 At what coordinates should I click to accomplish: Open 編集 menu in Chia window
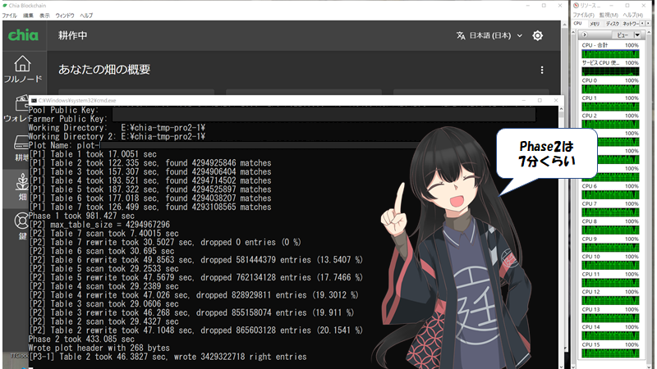coord(28,16)
